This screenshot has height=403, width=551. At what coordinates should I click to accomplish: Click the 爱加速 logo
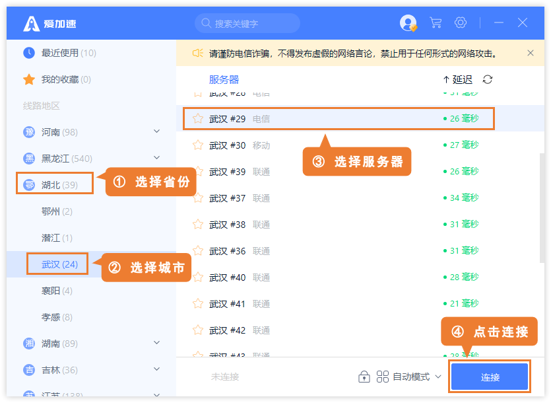pyautogui.click(x=49, y=24)
